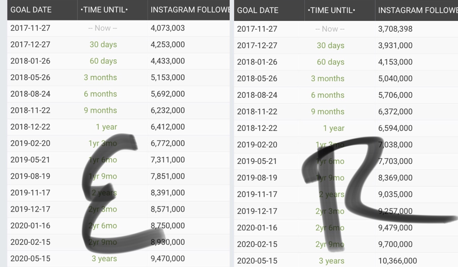Click the TIME UNTIL header in right table
The width and height of the screenshot is (458, 267).
[x=331, y=10]
